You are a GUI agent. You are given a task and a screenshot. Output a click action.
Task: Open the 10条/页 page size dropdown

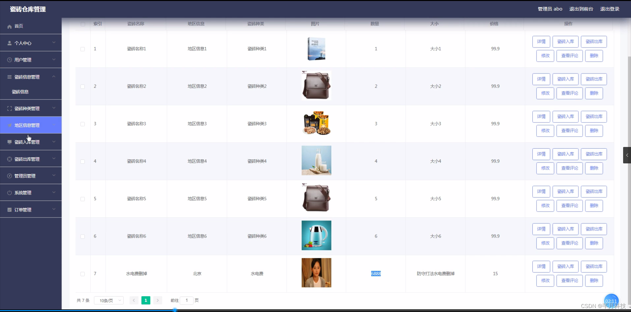click(x=108, y=300)
